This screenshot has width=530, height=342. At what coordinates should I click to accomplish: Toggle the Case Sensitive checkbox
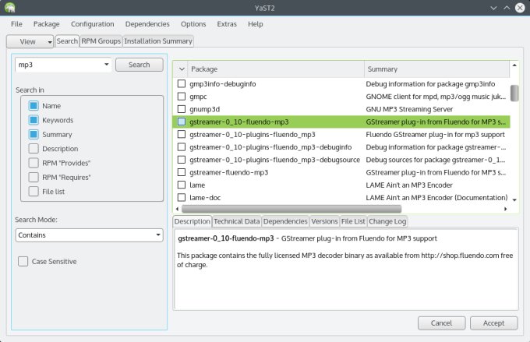[23, 261]
